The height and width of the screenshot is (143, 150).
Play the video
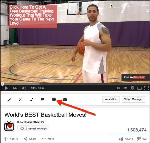click(x=7, y=88)
